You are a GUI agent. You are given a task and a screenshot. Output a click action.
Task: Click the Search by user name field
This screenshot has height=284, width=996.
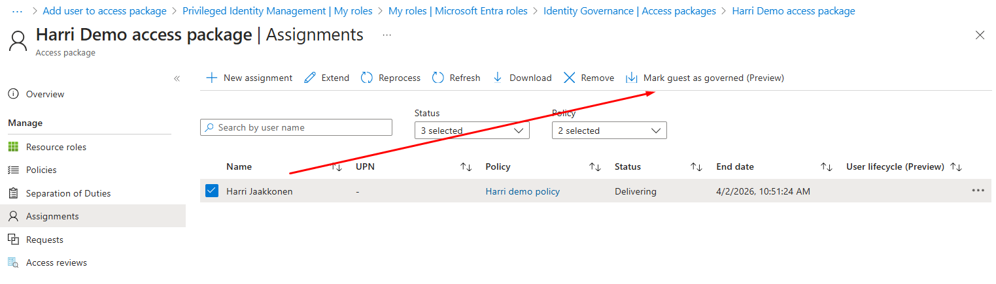296,127
